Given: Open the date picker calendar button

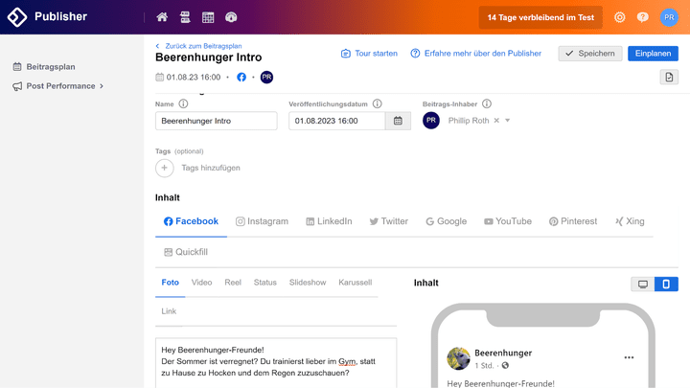Looking at the screenshot, I should (398, 121).
